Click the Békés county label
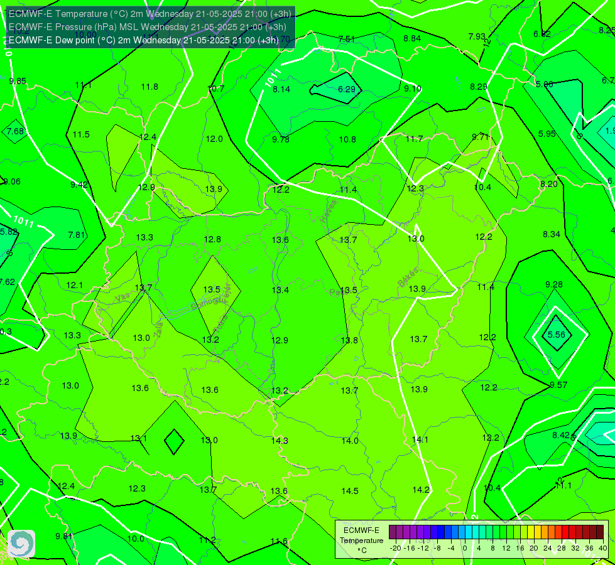This screenshot has height=565, width=615. pos(408,277)
